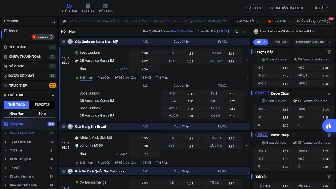Close the Boca Juniors extra markets panel
This screenshot has height=189, width=336.
point(246,78)
